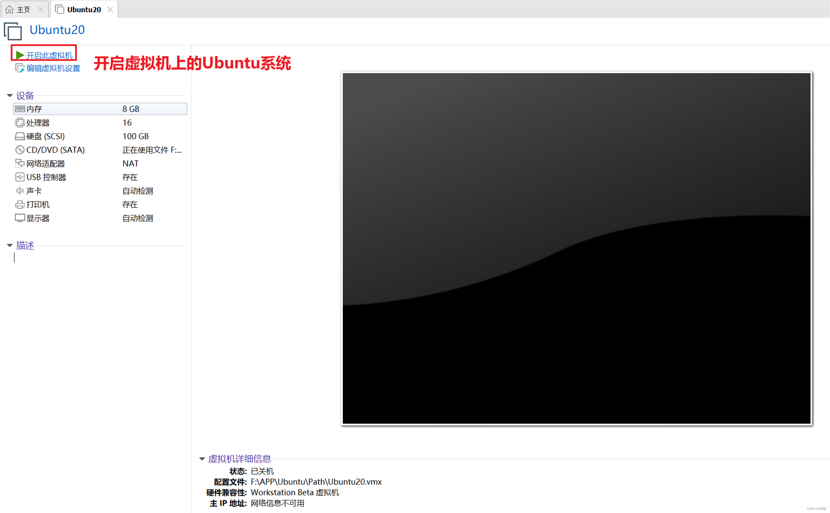
Task: Click the 开启此虚拟机 power on link
Action: [x=49, y=55]
